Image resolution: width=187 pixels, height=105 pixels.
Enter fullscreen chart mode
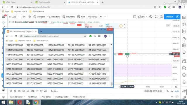(x=156, y=17)
